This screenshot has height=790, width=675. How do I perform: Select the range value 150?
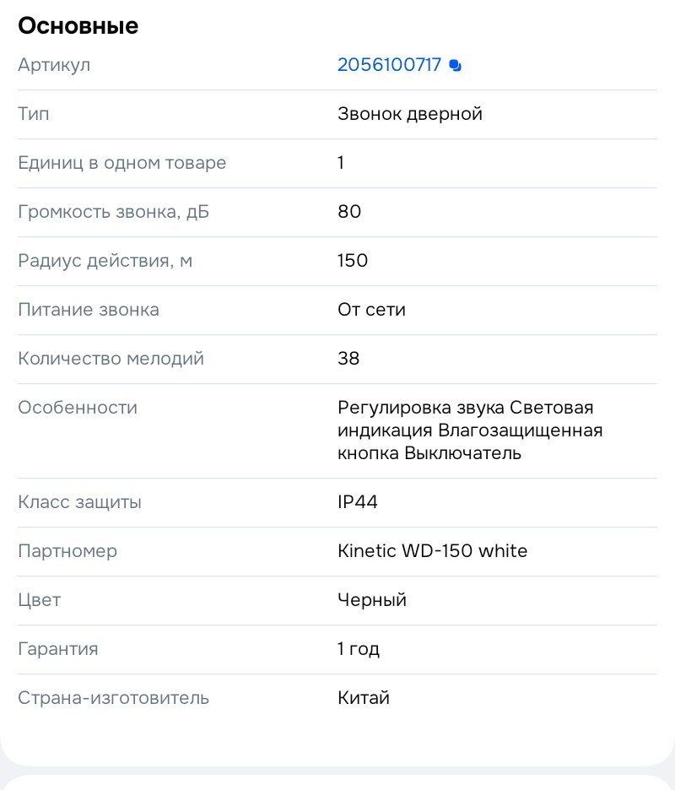click(x=352, y=261)
